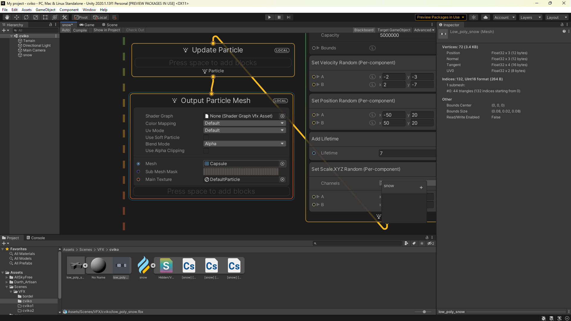571x321 pixels.
Task: Lock the Inspector panel
Action: pos(562,25)
